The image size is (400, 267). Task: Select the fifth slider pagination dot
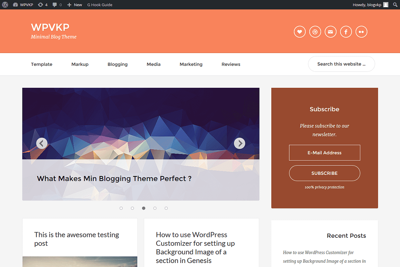[x=166, y=208]
